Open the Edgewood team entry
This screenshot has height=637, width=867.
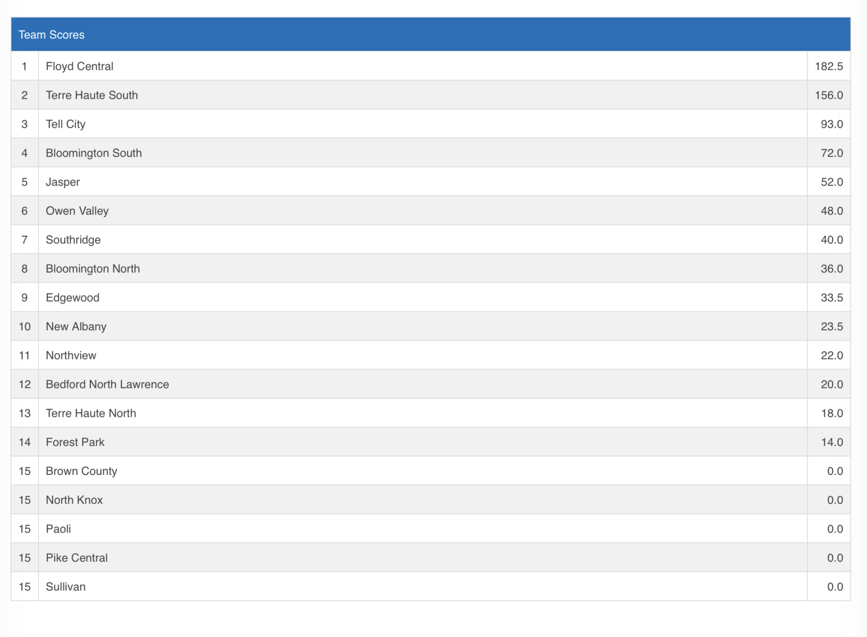[x=72, y=298]
